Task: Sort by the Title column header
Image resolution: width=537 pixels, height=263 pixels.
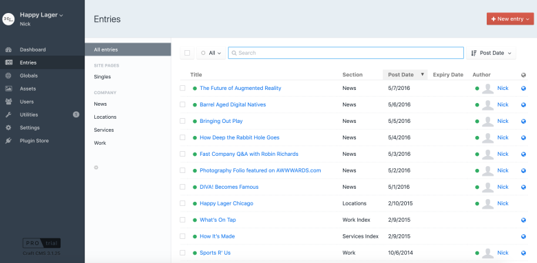Action: point(196,75)
